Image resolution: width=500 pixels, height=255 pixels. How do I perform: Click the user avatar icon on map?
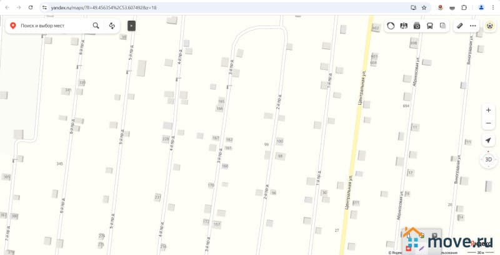[490, 26]
